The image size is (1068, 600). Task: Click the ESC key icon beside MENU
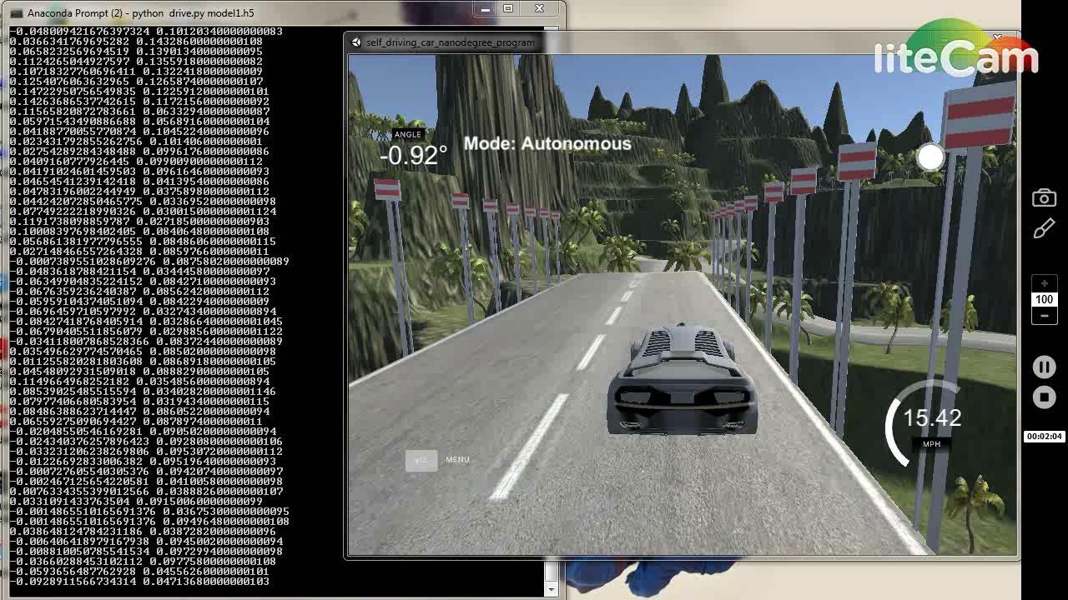(421, 460)
